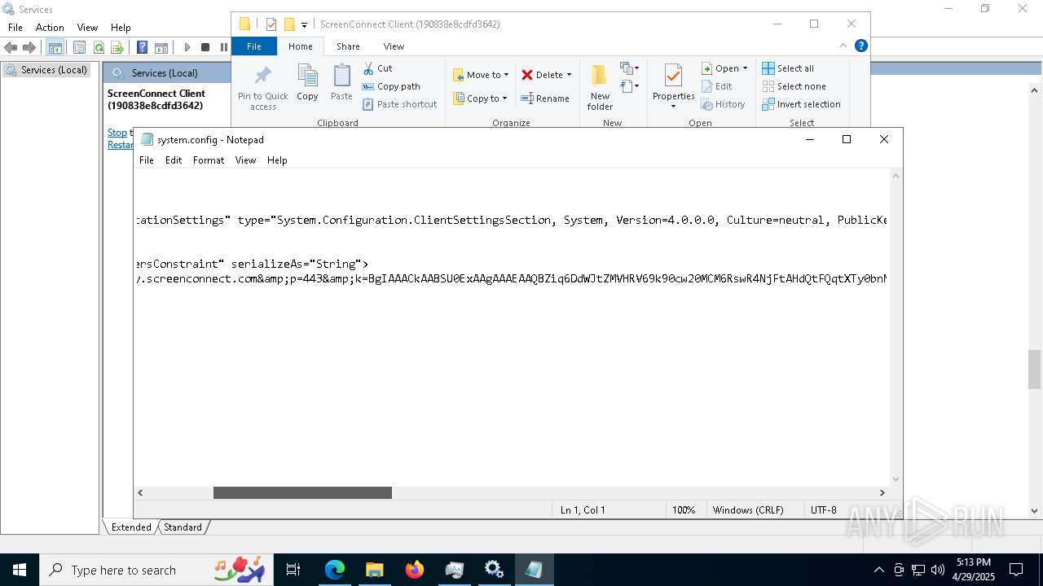Expand Delete dropdown in Explorer ribbon
1043x586 pixels.
(x=569, y=75)
